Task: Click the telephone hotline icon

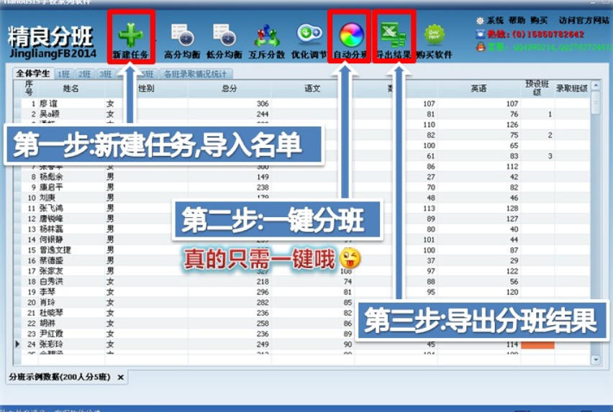Action: tap(480, 34)
